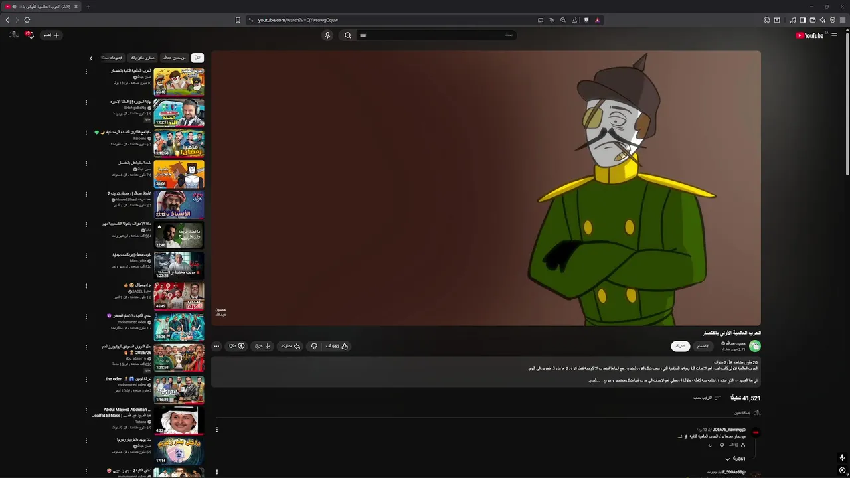Screen dimensions: 850x478
Task: Toggle the browser sidebar panel
Action: coord(802,20)
